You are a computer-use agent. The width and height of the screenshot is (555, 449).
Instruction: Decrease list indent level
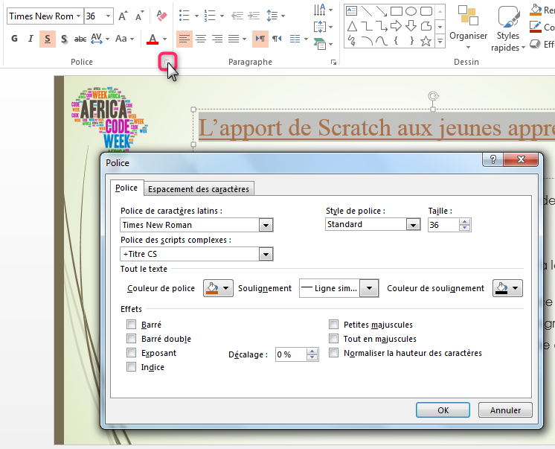[237, 16]
